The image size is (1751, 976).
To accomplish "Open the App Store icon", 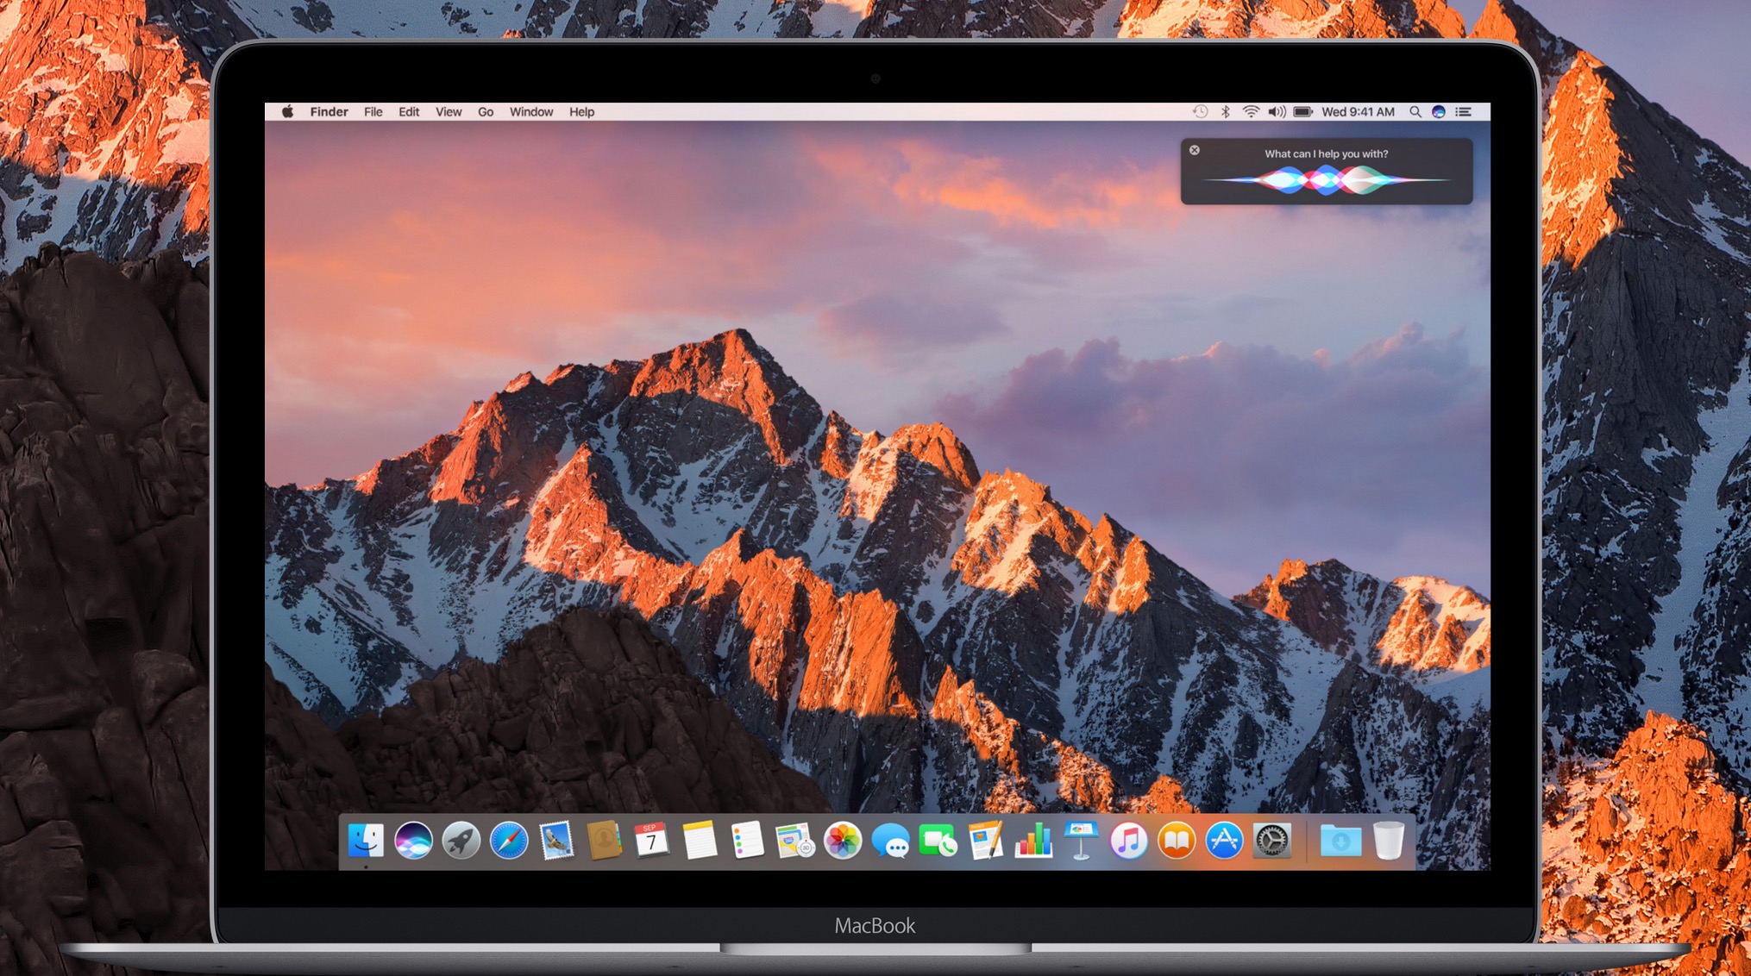I will pos(1224,841).
